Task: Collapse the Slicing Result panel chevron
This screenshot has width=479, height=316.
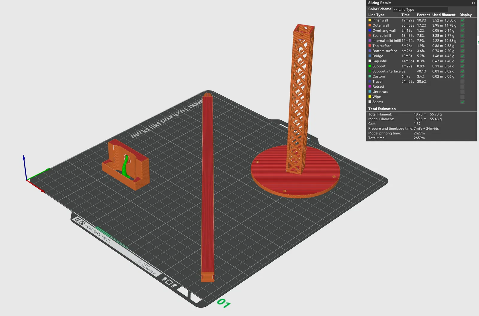Action: pyautogui.click(x=473, y=3)
